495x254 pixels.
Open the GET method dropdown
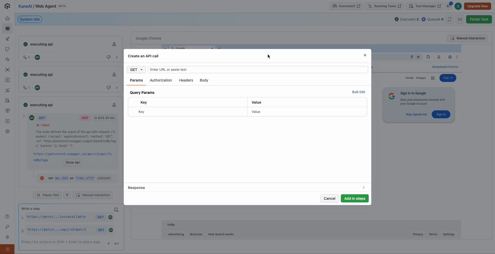pos(136,70)
